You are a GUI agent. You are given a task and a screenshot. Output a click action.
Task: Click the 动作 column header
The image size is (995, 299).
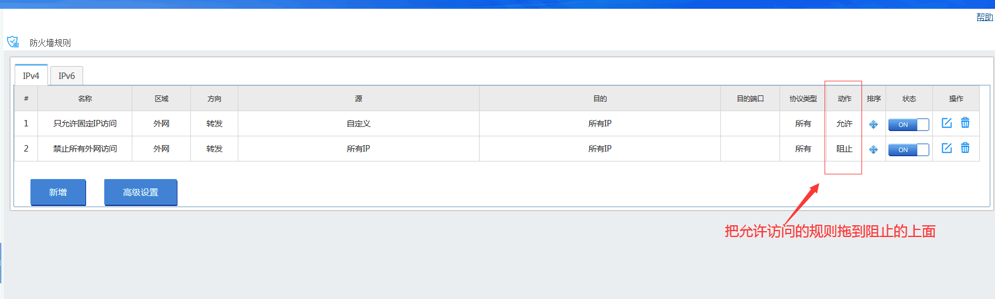tap(844, 98)
